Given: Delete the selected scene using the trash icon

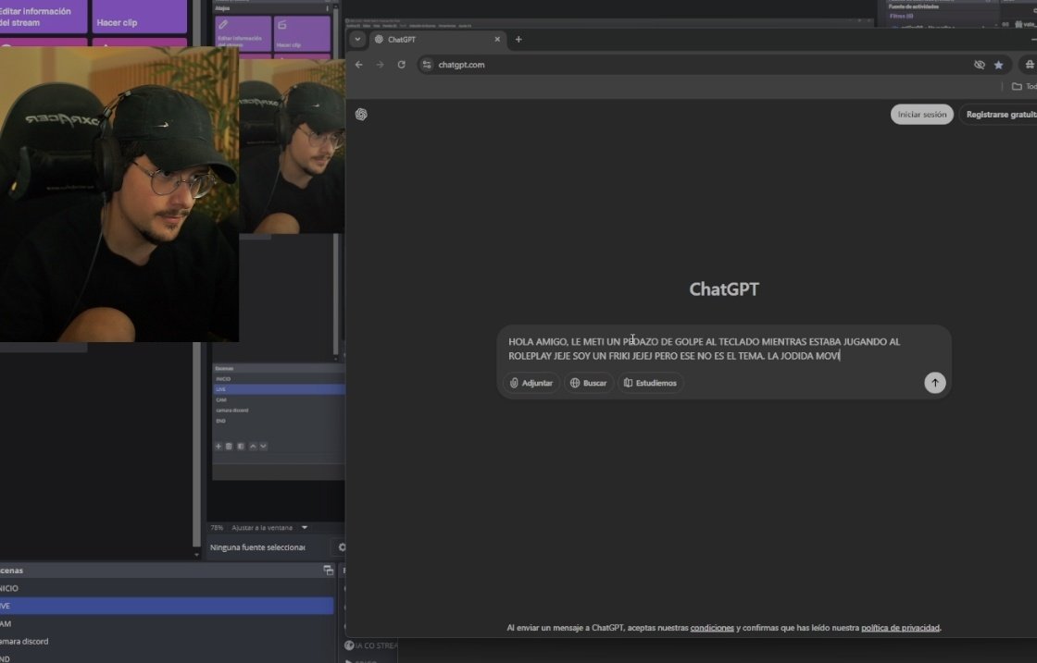Looking at the screenshot, I should [x=228, y=446].
